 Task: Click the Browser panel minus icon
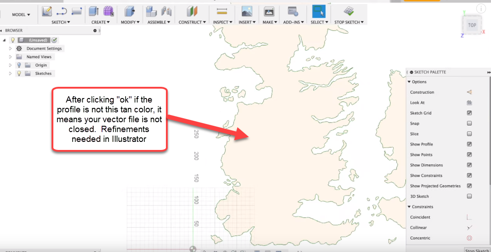coord(95,30)
